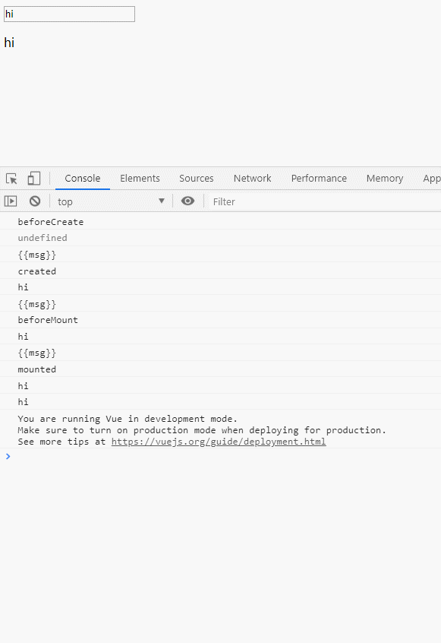Screen dimensions: 441x643
Task: Focus the text input containing hi
Action: (69, 14)
